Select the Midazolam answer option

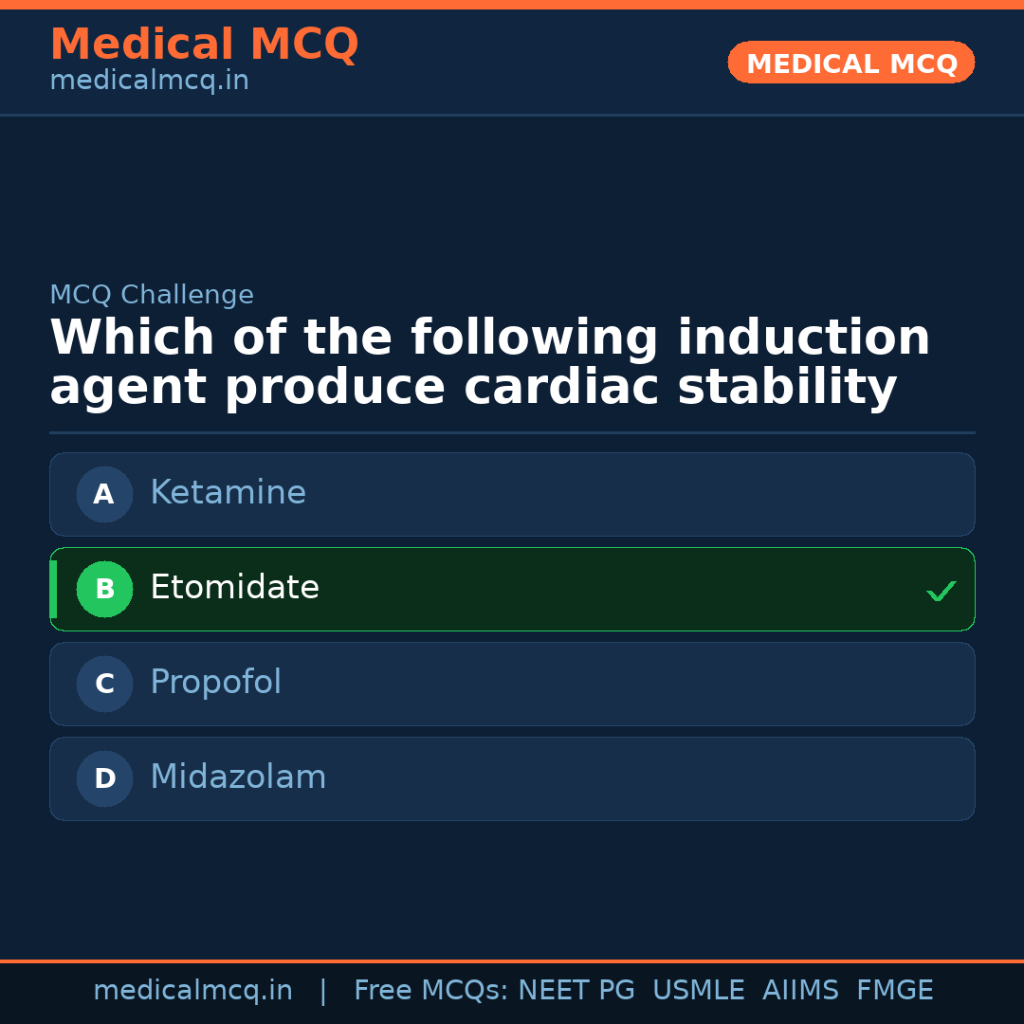click(x=512, y=778)
